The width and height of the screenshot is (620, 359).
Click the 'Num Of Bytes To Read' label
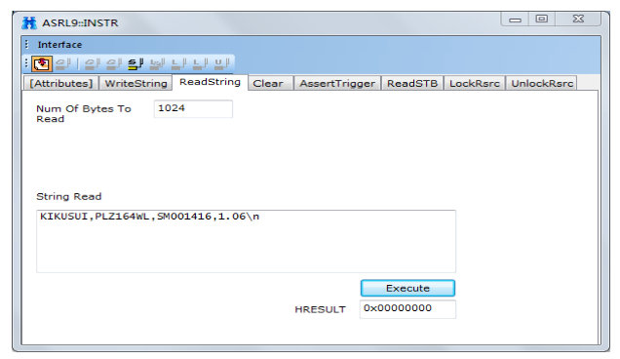tap(84, 113)
